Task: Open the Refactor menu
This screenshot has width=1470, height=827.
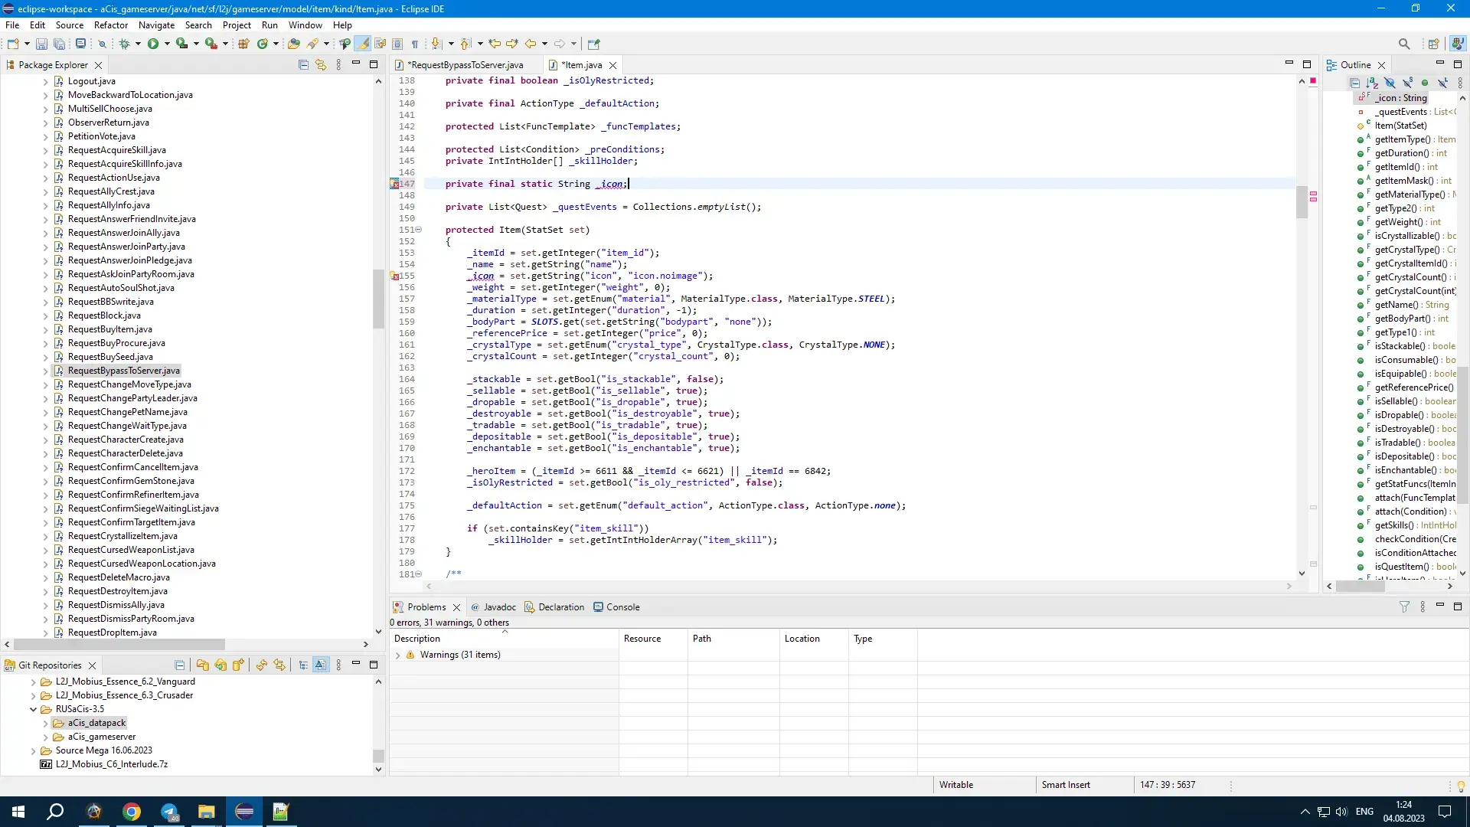Action: [111, 25]
